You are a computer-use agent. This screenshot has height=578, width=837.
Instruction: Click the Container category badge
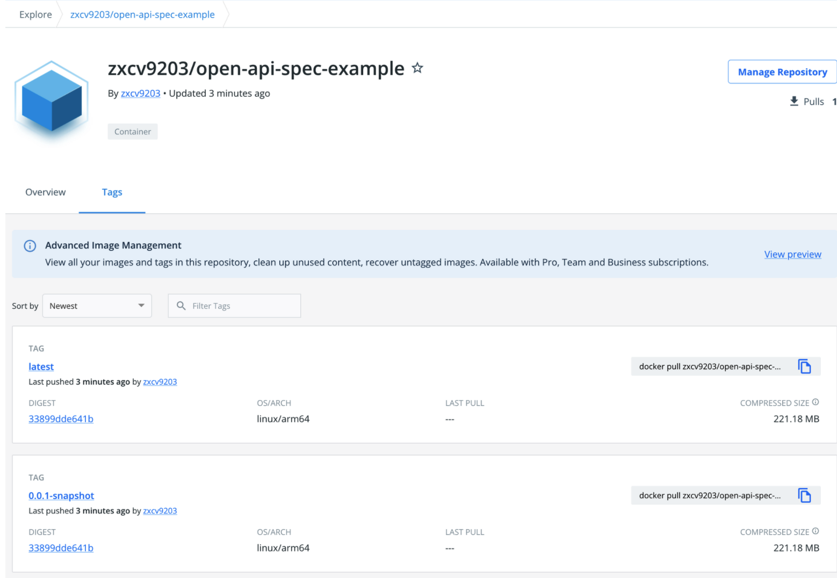133,132
